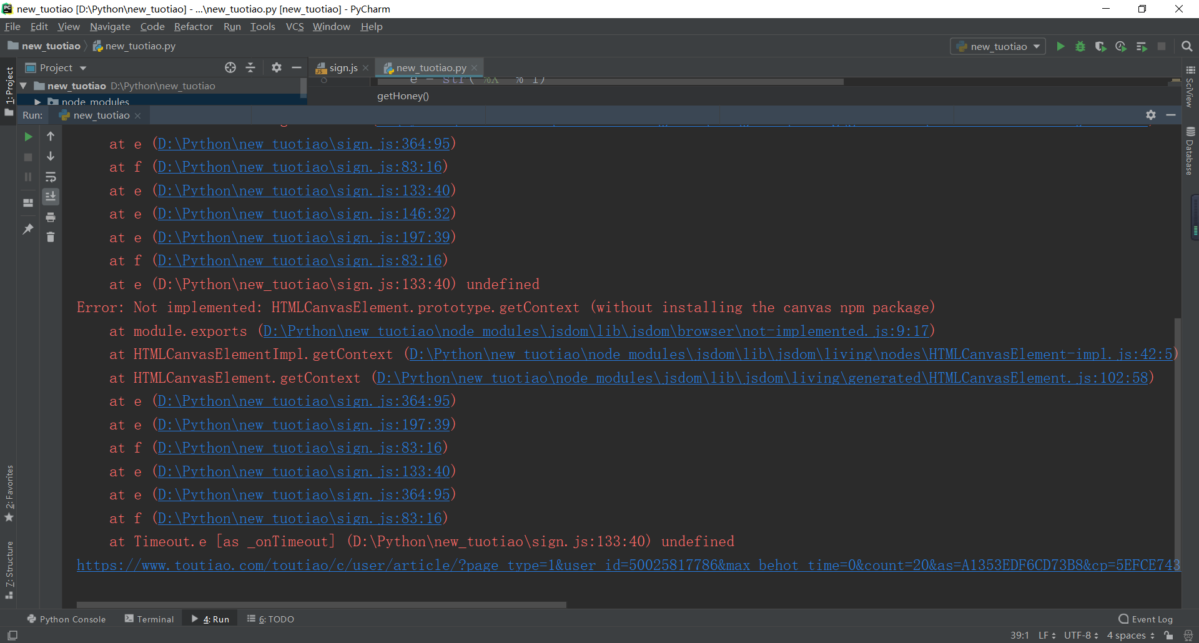Image resolution: width=1199 pixels, height=643 pixels.
Task: Click the grey Stop square in top toolbar
Action: [x=1162, y=46]
